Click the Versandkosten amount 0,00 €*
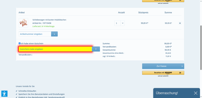The image size is (202, 98). [x=168, y=47]
